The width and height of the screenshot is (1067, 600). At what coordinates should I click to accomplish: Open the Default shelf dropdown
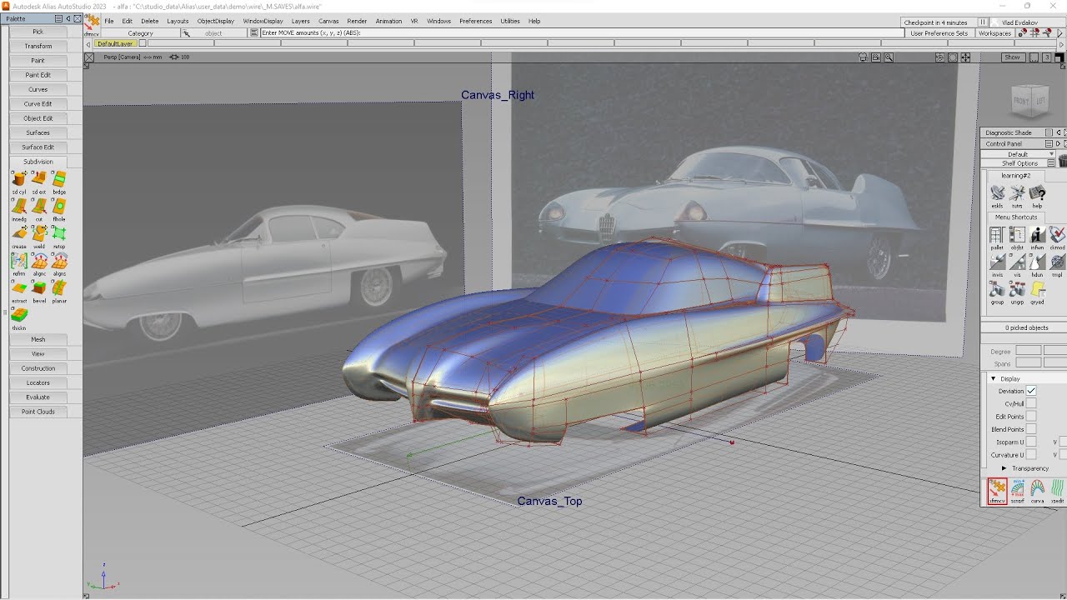point(1018,154)
